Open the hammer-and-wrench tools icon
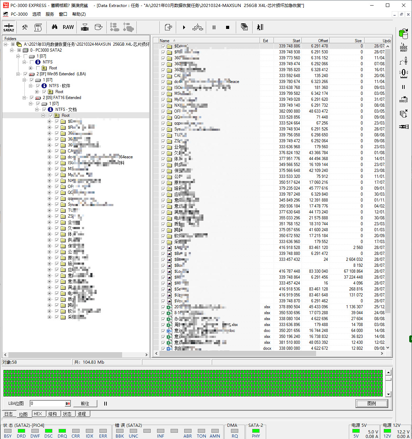Viewport: 412px width, 439px height. click(x=25, y=27)
